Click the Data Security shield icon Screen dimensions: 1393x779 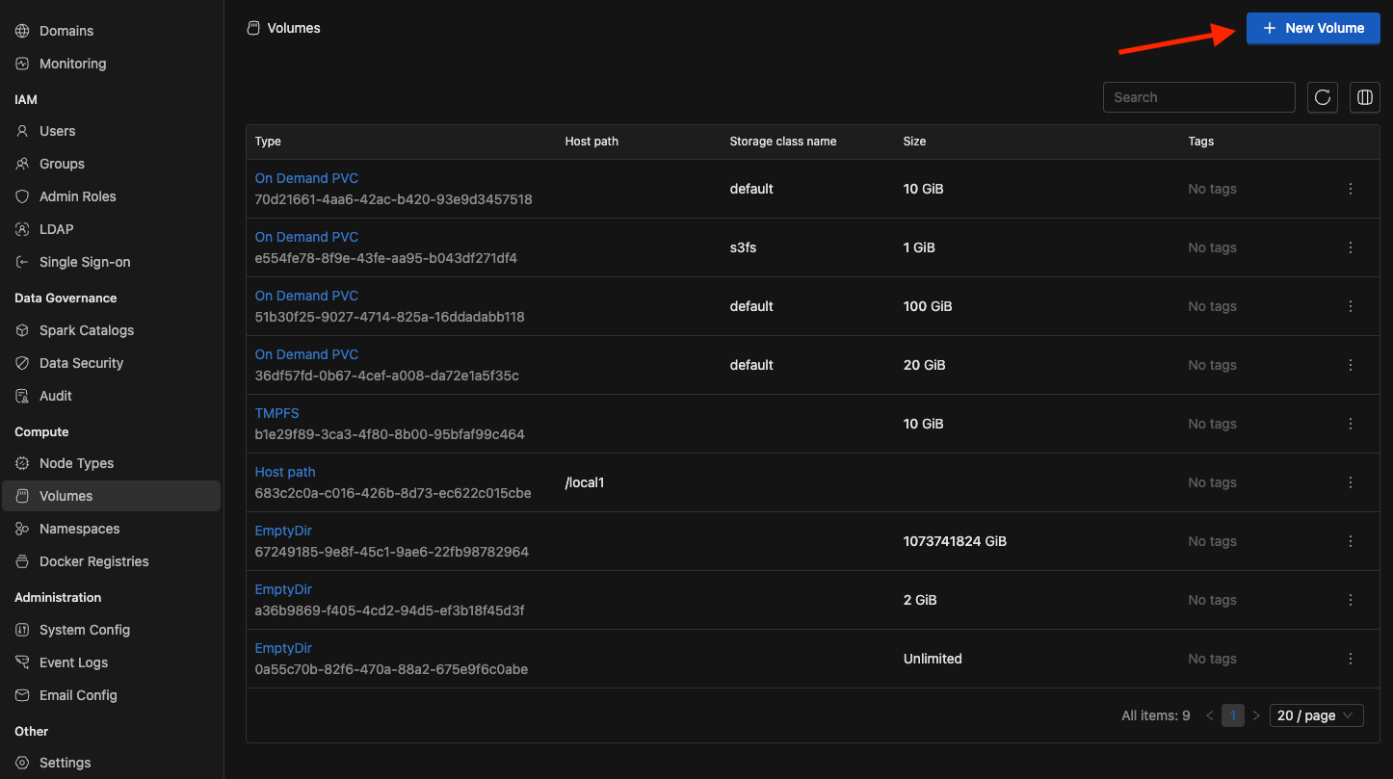pos(22,363)
